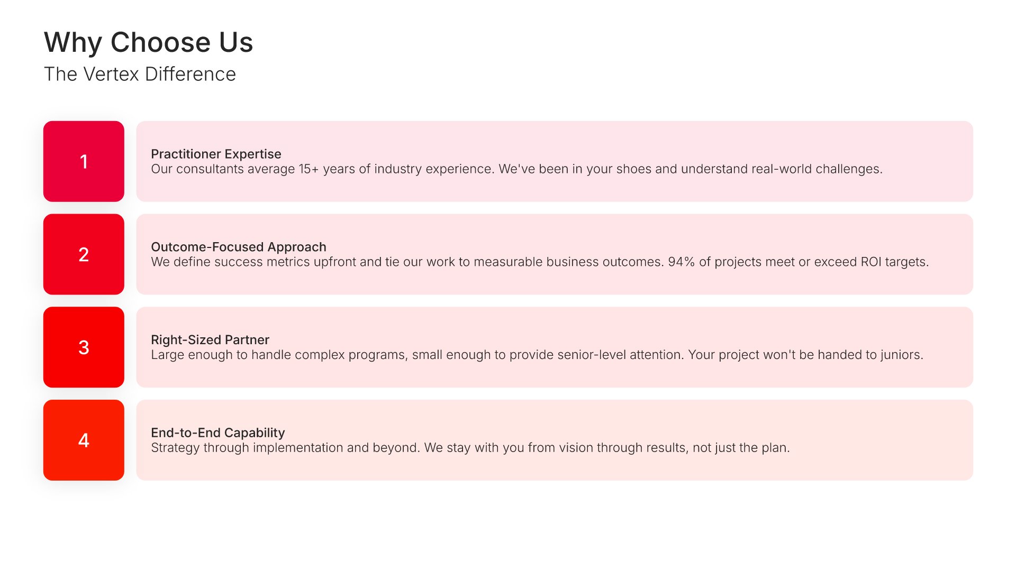Click the "Practitioner Expertise" heading

coord(216,154)
